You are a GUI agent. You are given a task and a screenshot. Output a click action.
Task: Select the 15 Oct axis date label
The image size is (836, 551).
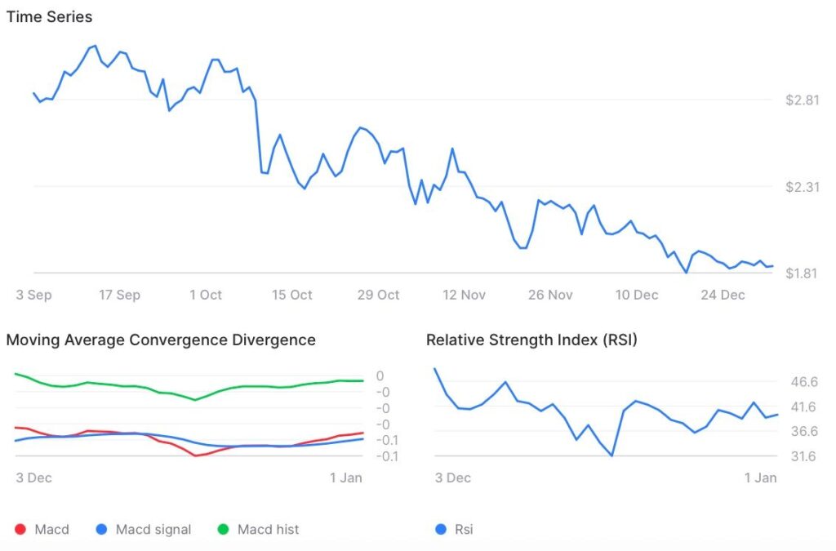click(291, 295)
